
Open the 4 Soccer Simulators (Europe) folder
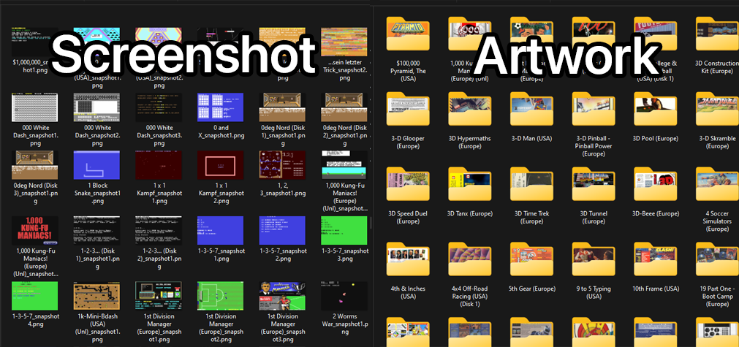[717, 183]
